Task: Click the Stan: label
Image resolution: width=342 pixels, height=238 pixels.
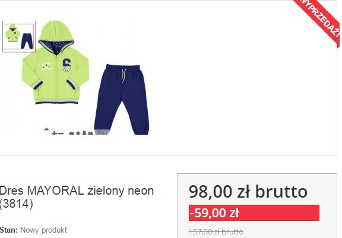Action: (x=9, y=230)
